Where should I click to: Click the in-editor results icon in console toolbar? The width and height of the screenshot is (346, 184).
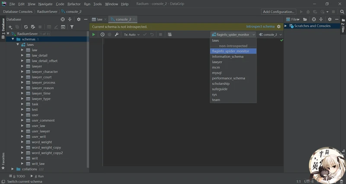(x=170, y=35)
